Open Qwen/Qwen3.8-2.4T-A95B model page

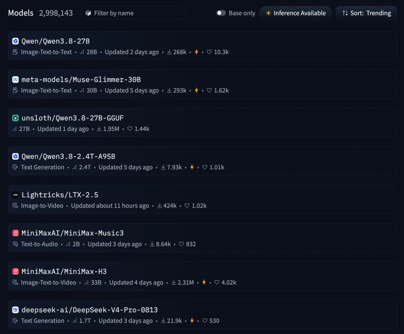pos(68,156)
